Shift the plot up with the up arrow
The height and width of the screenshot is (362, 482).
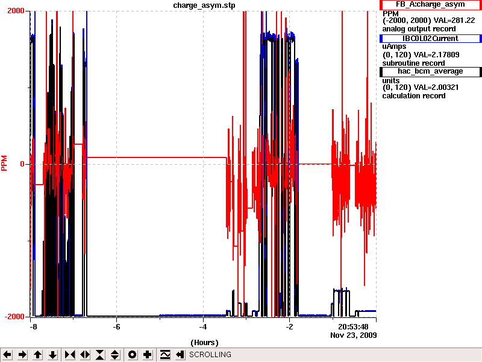click(x=38, y=355)
